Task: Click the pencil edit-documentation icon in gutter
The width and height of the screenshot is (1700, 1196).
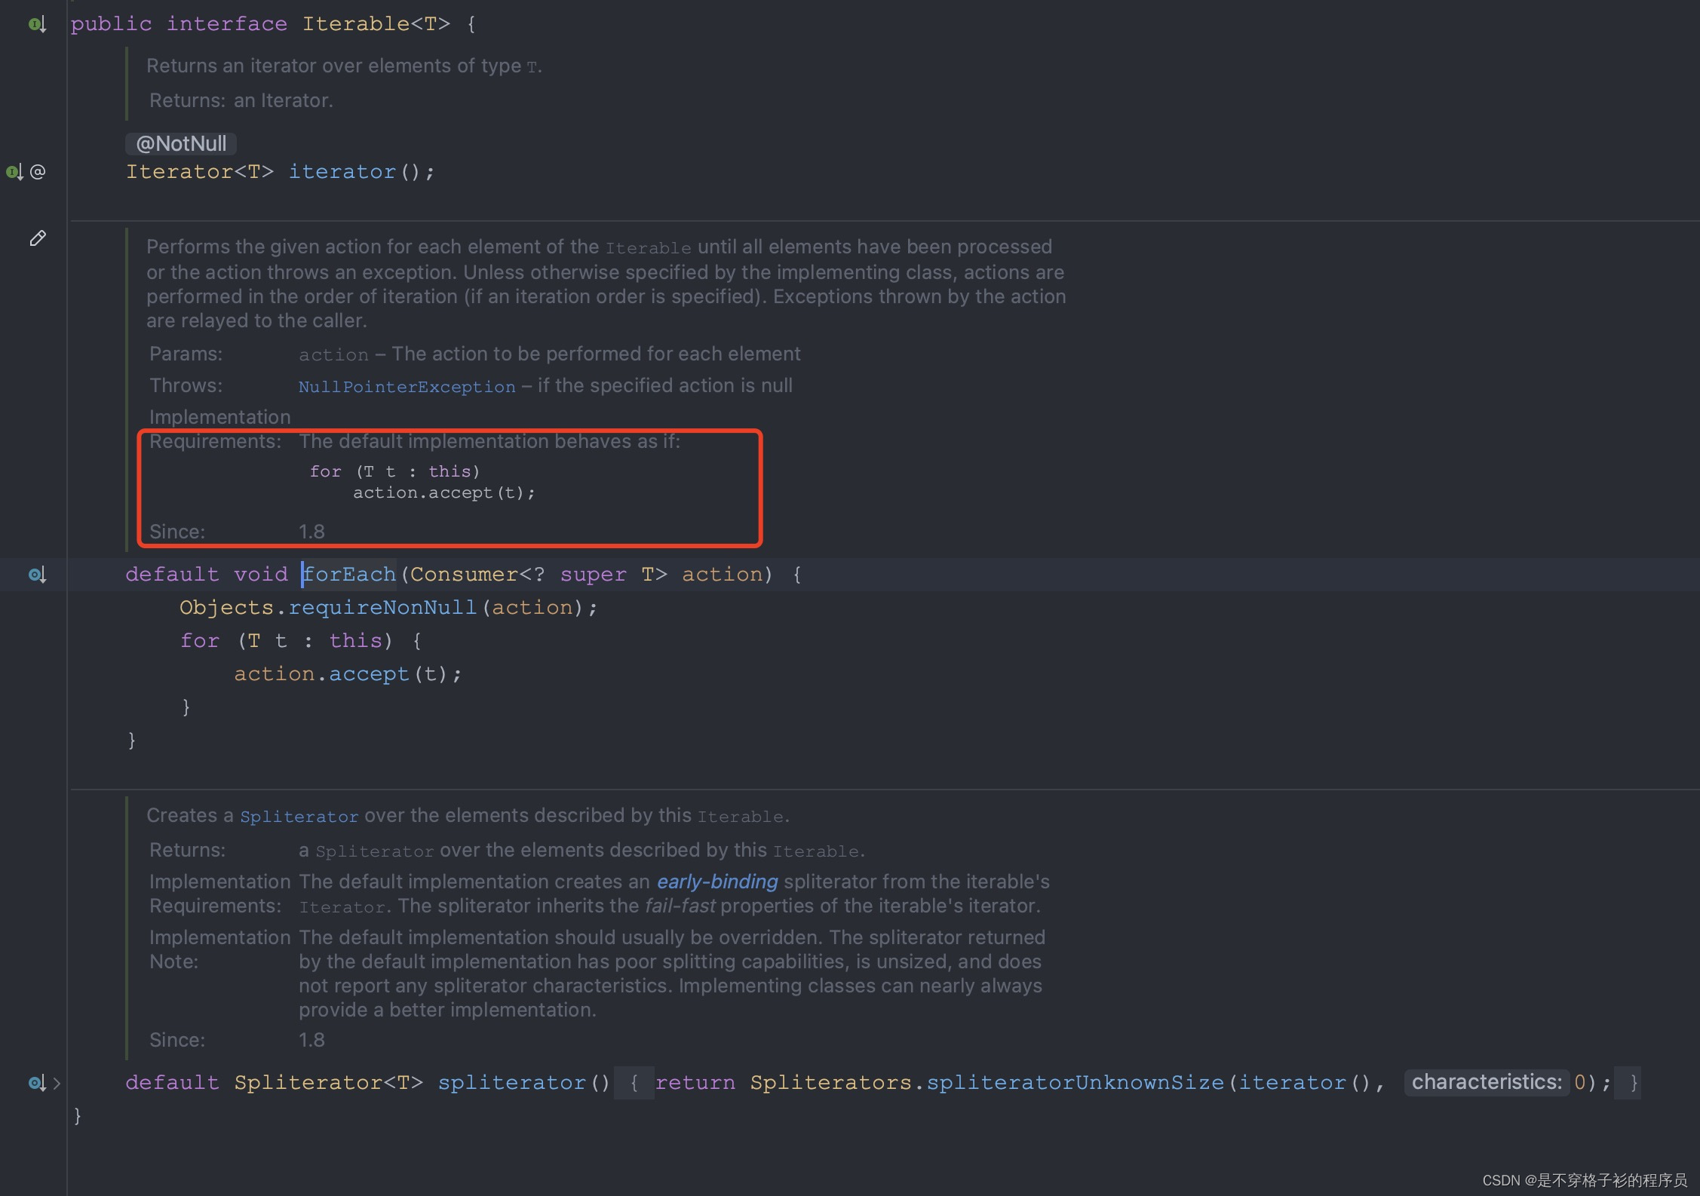Action: pos(38,238)
